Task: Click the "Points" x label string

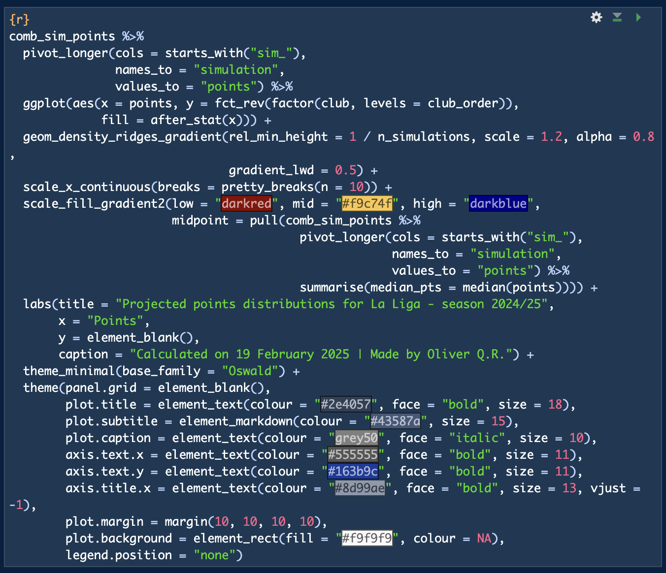Action: click(115, 320)
